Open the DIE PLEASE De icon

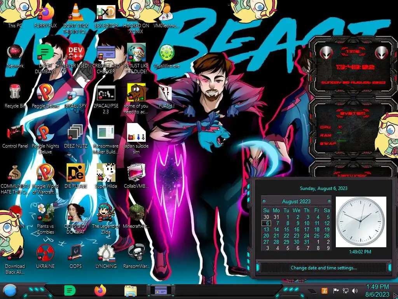click(76, 176)
